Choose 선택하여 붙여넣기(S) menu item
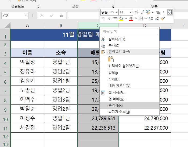Screen dimensions: 188x147 [x=129, y=66]
